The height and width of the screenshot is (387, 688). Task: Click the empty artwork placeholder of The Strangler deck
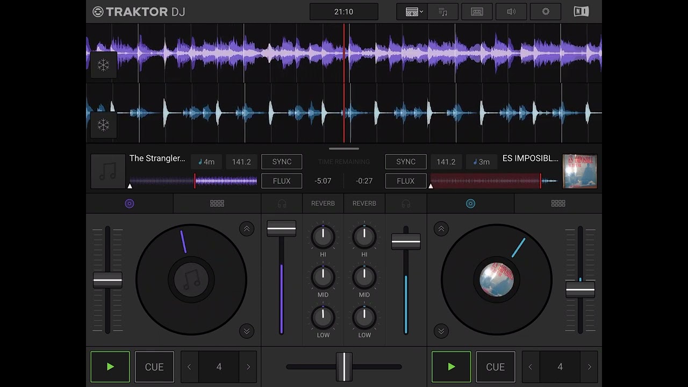tap(108, 171)
